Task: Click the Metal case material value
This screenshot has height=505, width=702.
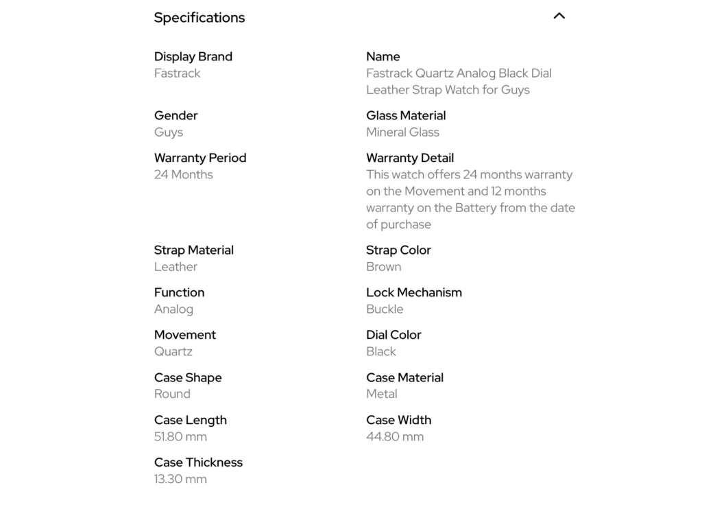Action: coord(381,394)
